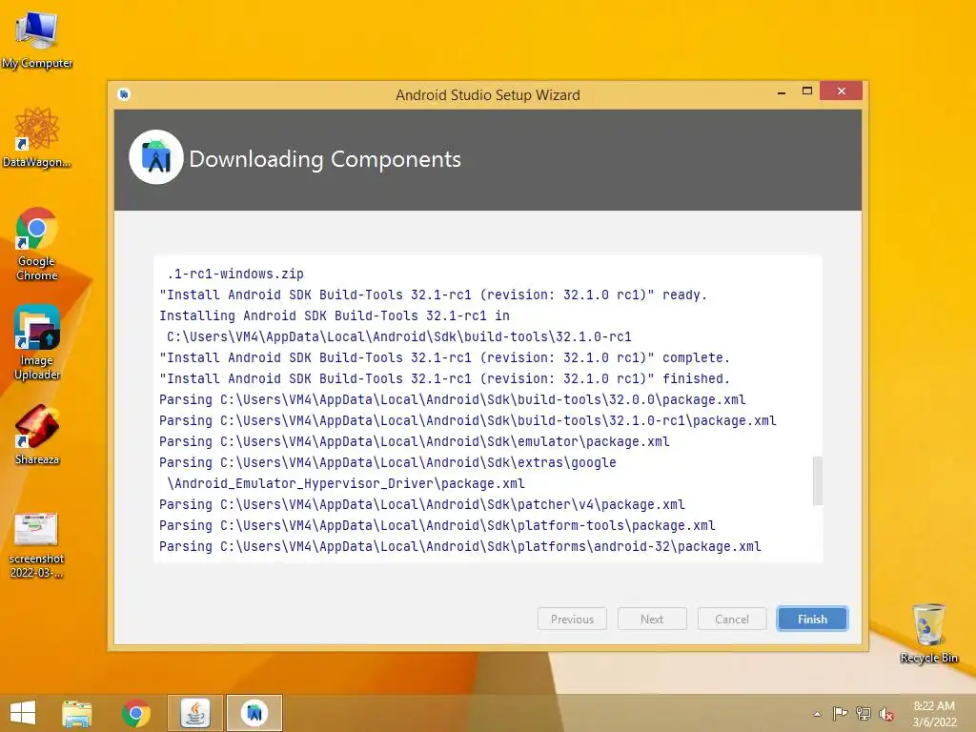Click the Parsing build-tools\32.1.0-rc1 package.xml line
The height and width of the screenshot is (732, 976).
(467, 420)
